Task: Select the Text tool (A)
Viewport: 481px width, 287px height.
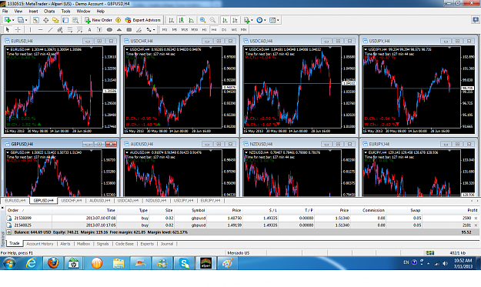Action: [x=89, y=30]
